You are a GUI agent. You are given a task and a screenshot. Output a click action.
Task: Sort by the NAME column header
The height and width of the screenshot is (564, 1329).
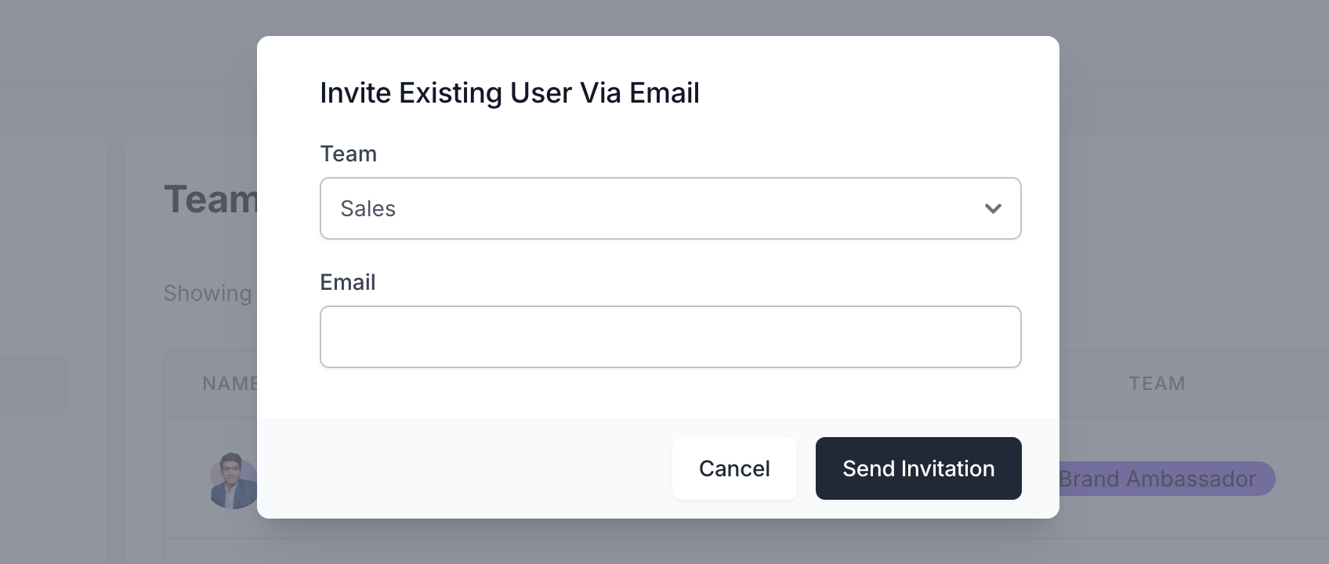(x=230, y=383)
